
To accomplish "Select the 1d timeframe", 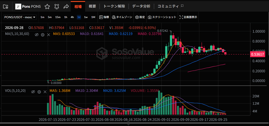I will point(79,17).
